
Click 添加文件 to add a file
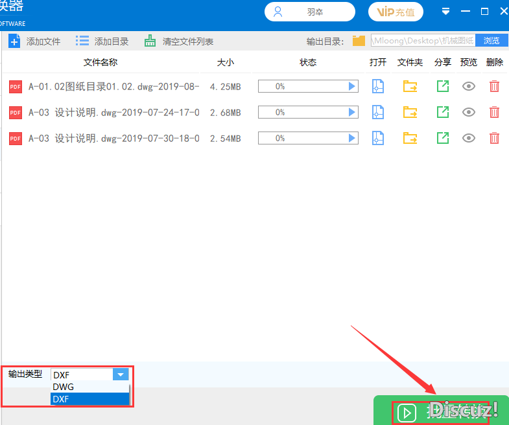click(x=34, y=41)
